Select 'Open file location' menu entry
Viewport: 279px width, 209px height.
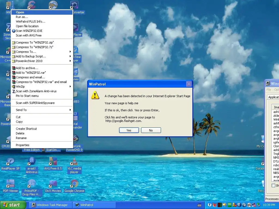(x=42, y=26)
